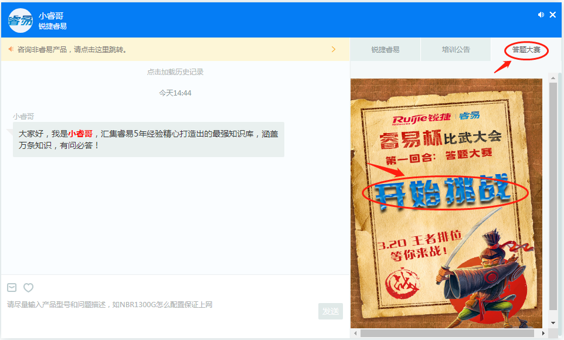Close the chat window with X

point(553,15)
